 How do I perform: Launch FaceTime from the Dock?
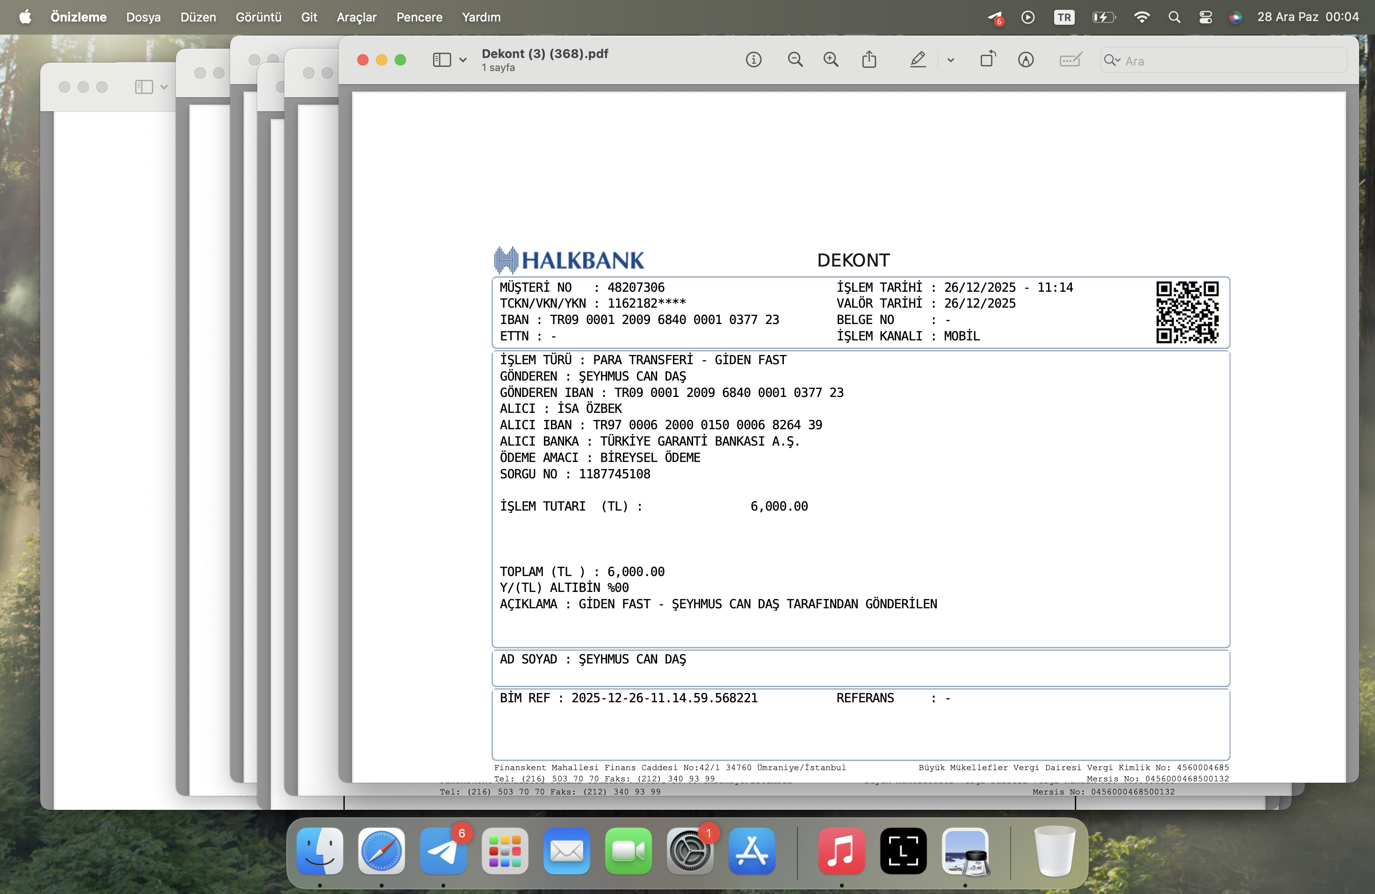point(629,851)
